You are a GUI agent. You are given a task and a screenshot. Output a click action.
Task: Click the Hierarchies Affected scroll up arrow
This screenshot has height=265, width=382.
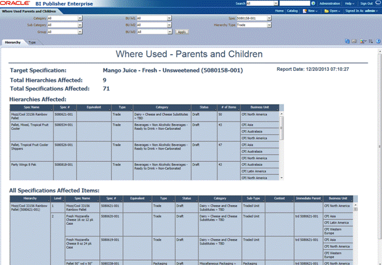pos(282,113)
